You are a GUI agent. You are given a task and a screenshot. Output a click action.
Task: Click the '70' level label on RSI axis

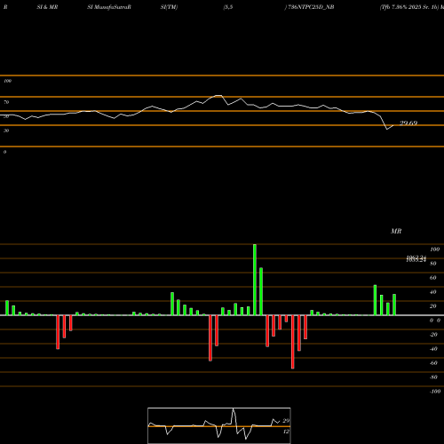tap(6, 102)
